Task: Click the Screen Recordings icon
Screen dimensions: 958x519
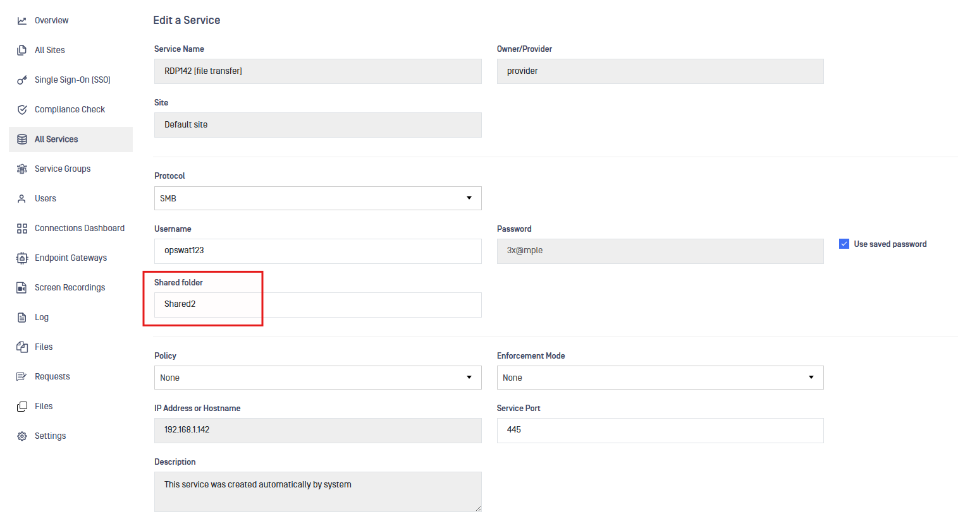Action: point(22,288)
